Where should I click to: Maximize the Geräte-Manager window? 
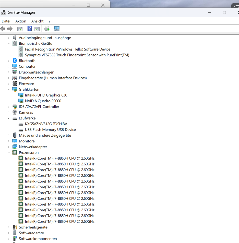(224, 13)
